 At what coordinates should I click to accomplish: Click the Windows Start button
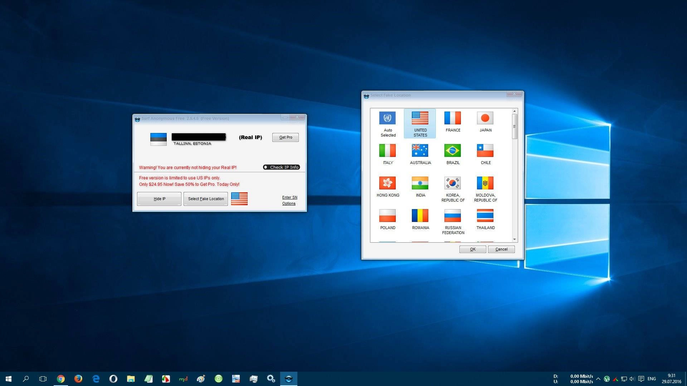point(9,378)
